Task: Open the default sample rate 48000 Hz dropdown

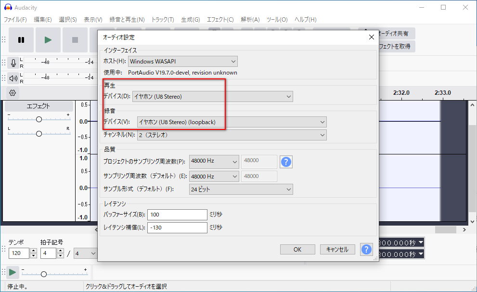Action: point(214,177)
